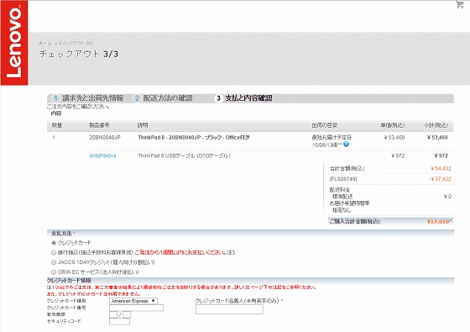This screenshot has height=332, width=470.
Task: Select ORIX-EC サービス payment option
Action: [x=54, y=272]
